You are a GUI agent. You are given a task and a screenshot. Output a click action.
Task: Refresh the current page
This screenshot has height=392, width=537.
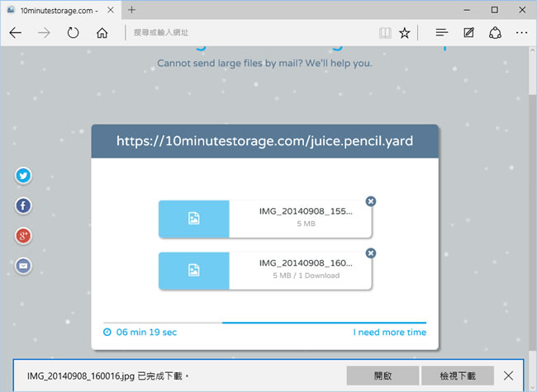73,33
